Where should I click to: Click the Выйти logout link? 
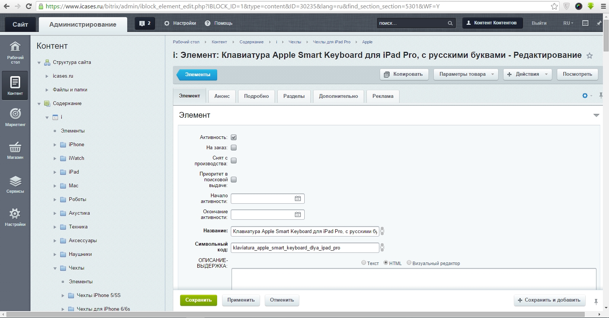pyautogui.click(x=539, y=23)
